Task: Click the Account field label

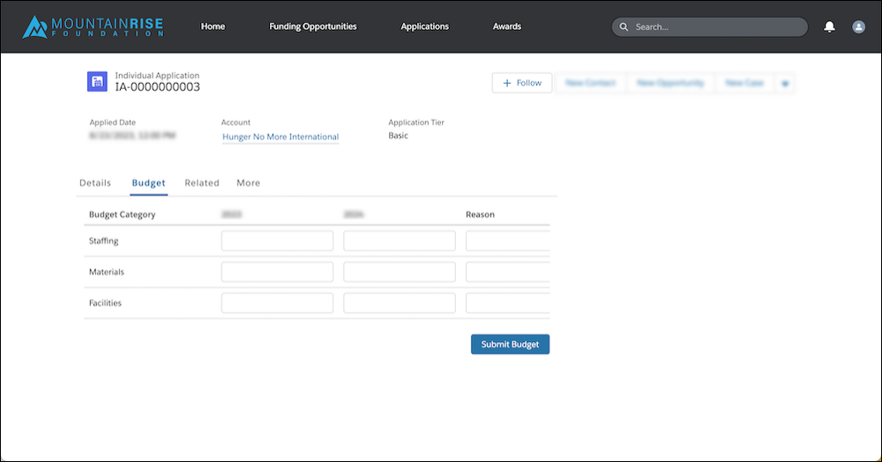Action: pyautogui.click(x=235, y=122)
